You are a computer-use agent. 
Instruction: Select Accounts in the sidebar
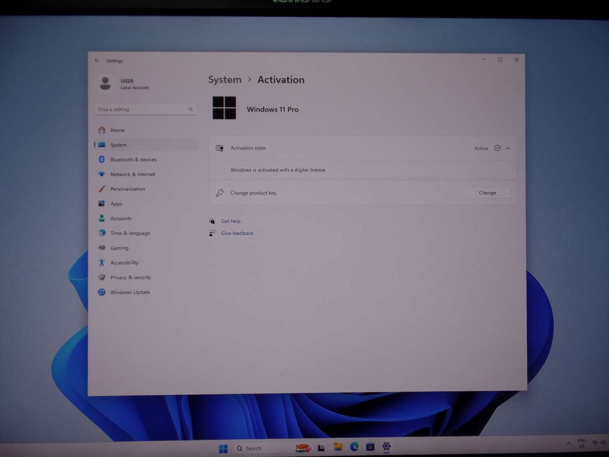click(x=121, y=218)
